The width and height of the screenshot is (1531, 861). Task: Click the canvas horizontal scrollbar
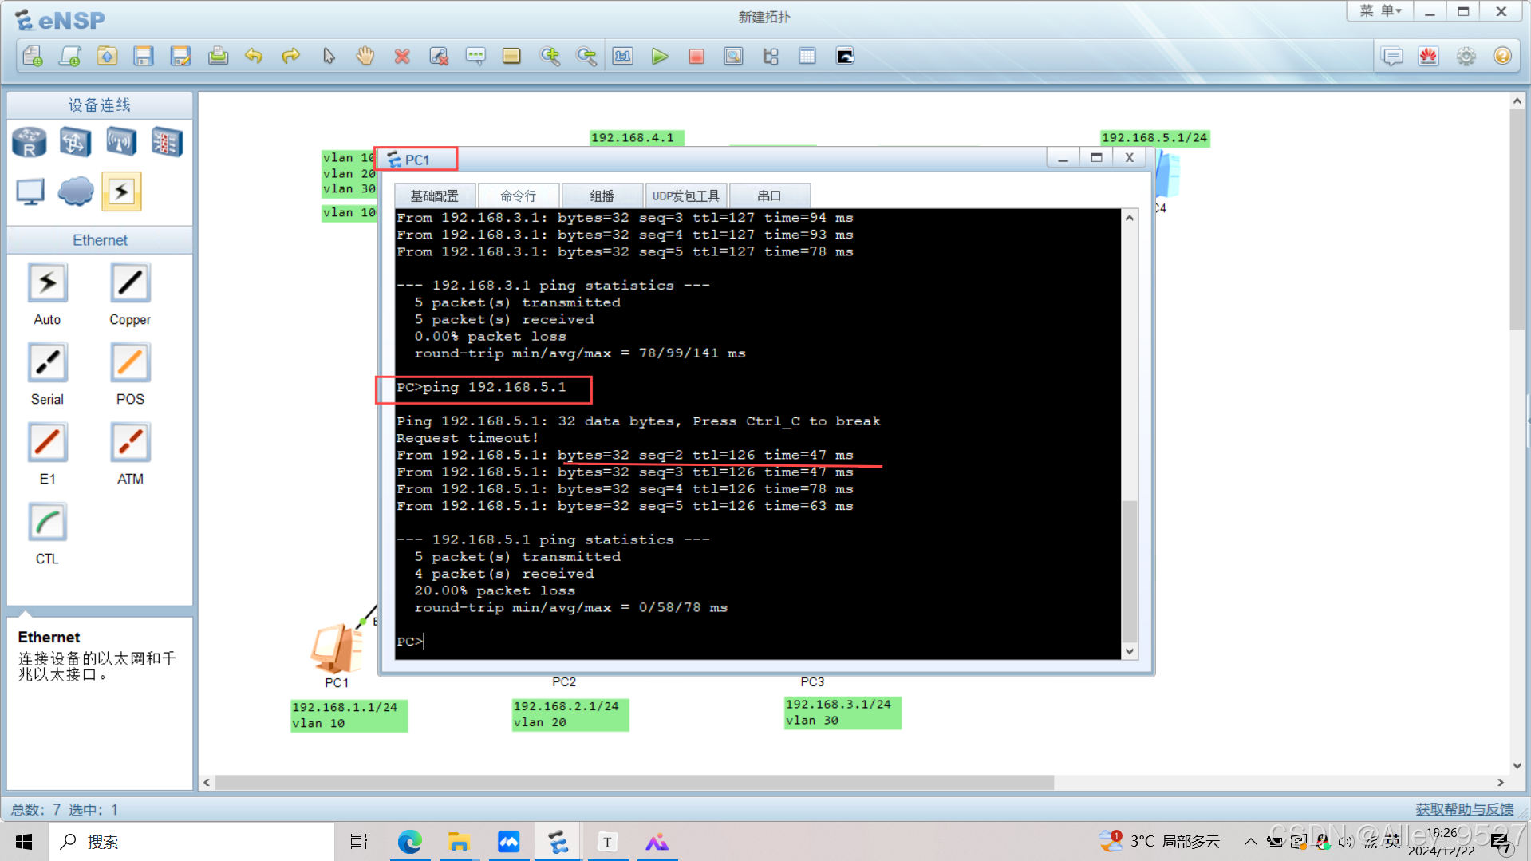634,783
